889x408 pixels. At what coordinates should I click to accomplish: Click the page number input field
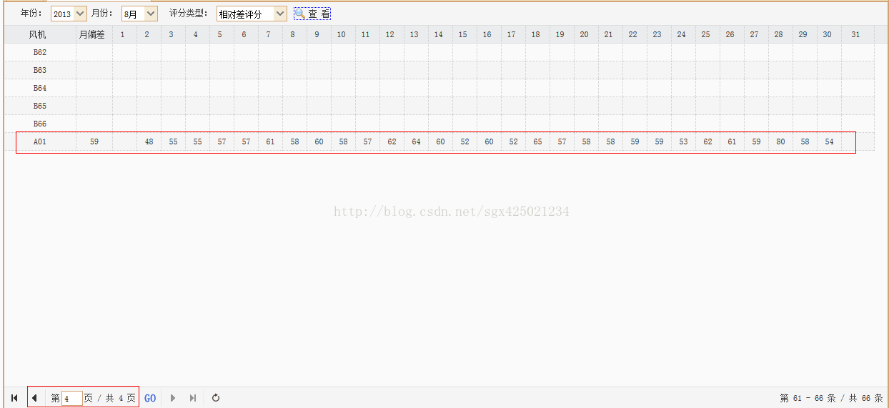(x=71, y=398)
